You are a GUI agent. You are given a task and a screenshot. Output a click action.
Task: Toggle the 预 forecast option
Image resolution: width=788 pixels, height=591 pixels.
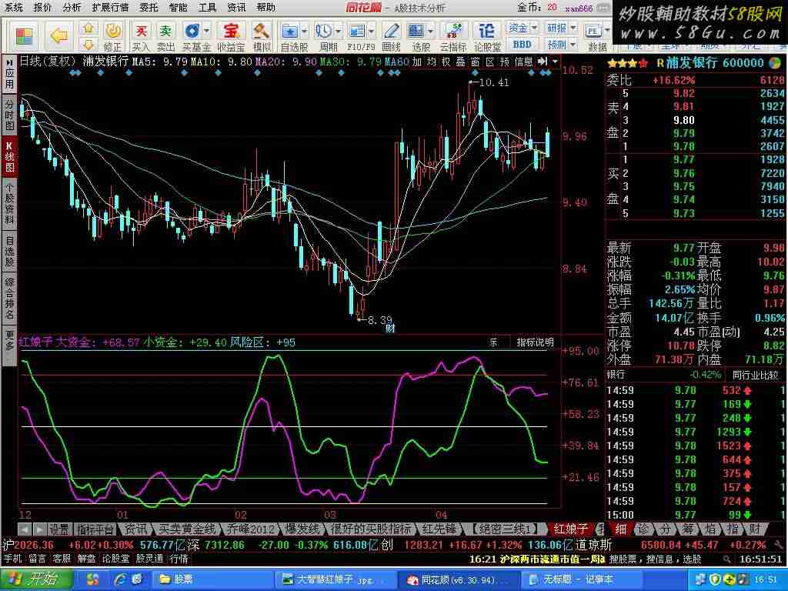point(505,62)
